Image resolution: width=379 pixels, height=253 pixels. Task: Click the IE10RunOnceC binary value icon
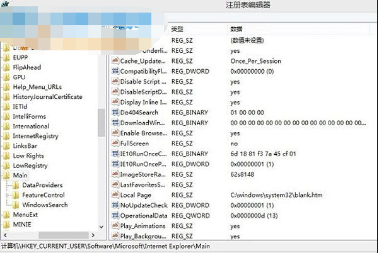[115, 154]
